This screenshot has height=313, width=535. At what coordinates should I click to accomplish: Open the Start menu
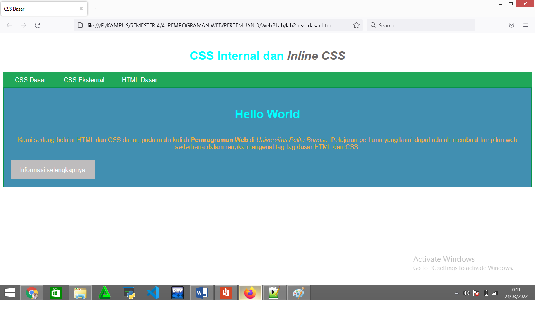pyautogui.click(x=9, y=292)
